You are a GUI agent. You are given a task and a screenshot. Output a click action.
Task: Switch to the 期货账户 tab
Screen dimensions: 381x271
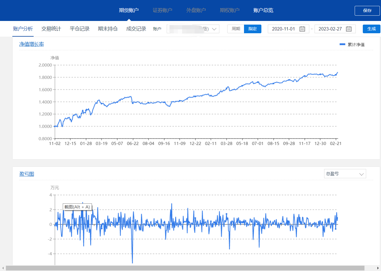(129, 10)
